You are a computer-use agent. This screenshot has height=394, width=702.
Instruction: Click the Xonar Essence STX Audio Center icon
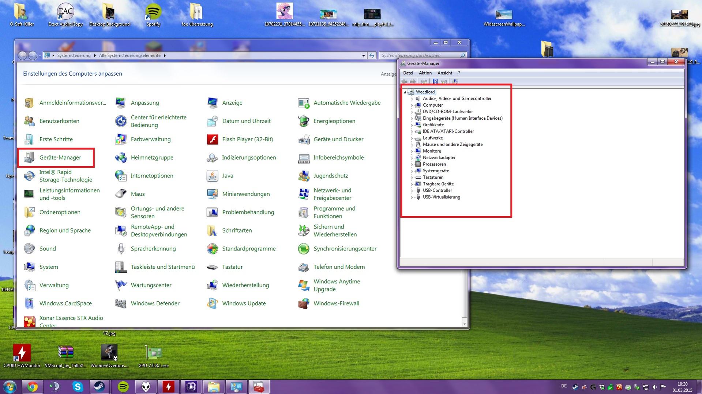tap(29, 322)
